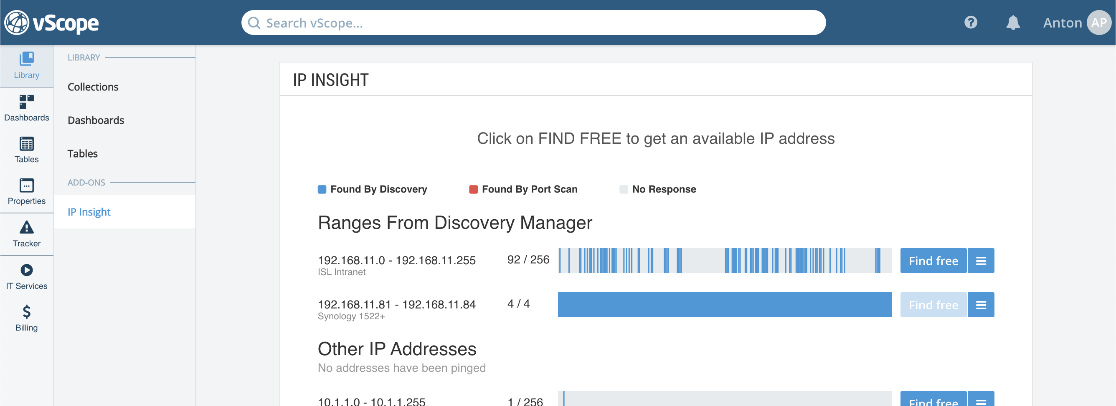Open the help question mark icon

970,23
